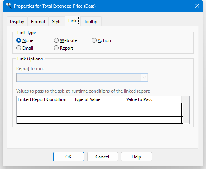The height and width of the screenshot is (169, 206).
Task: Expand the Report to run dropdown arrow
Action: pos(144,78)
